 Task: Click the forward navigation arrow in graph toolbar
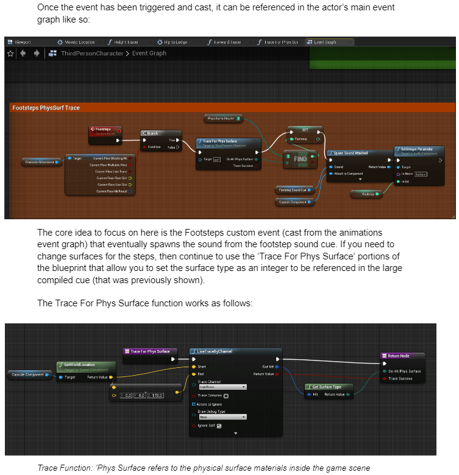point(37,54)
